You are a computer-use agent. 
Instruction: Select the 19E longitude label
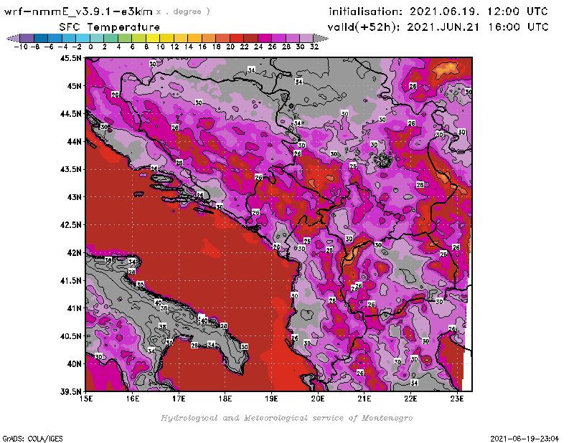click(x=271, y=399)
